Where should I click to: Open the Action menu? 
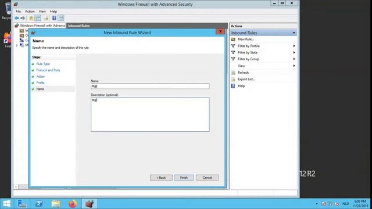click(30, 12)
